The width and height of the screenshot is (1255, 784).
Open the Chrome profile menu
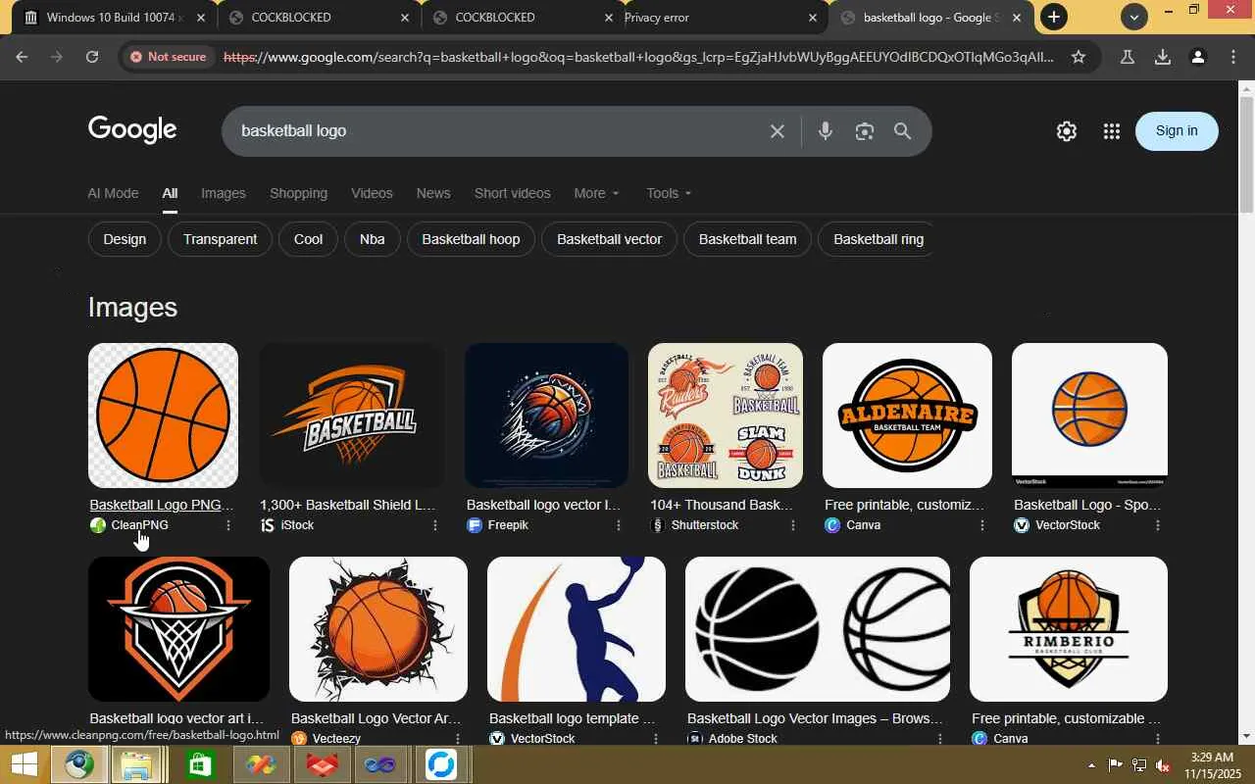[x=1197, y=57]
